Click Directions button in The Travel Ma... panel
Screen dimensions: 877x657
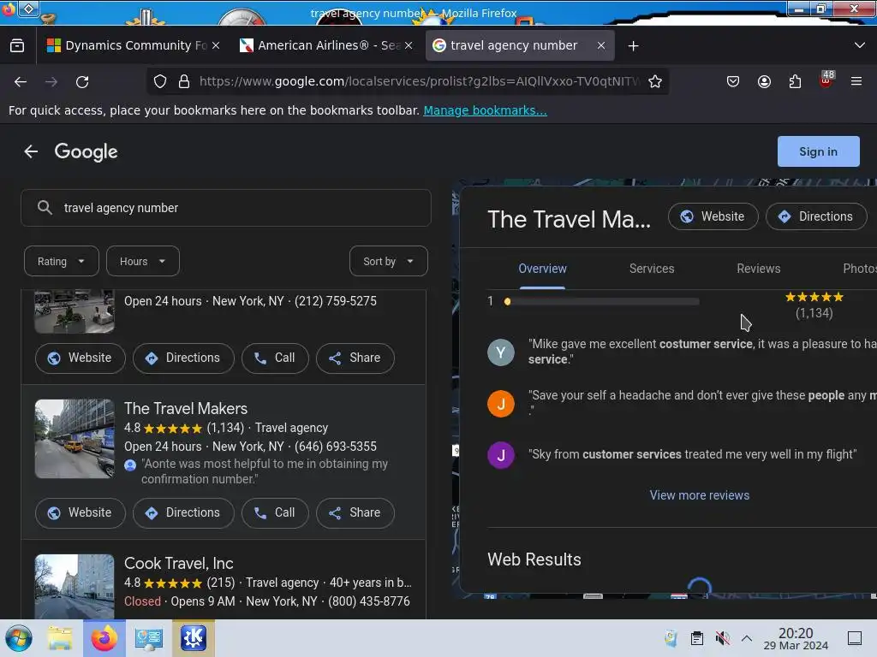816,216
